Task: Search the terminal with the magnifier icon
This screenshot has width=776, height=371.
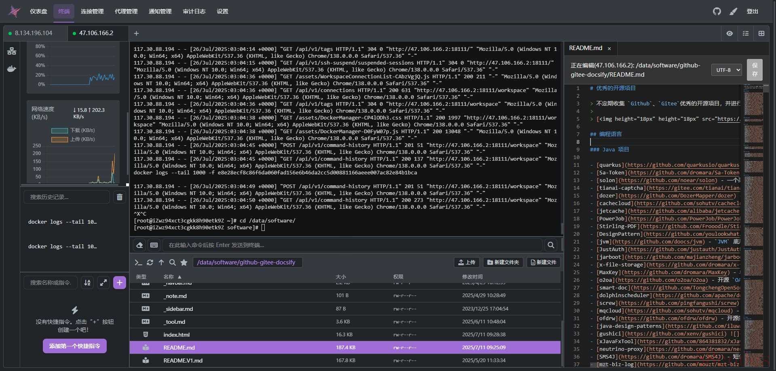Action: (551, 245)
